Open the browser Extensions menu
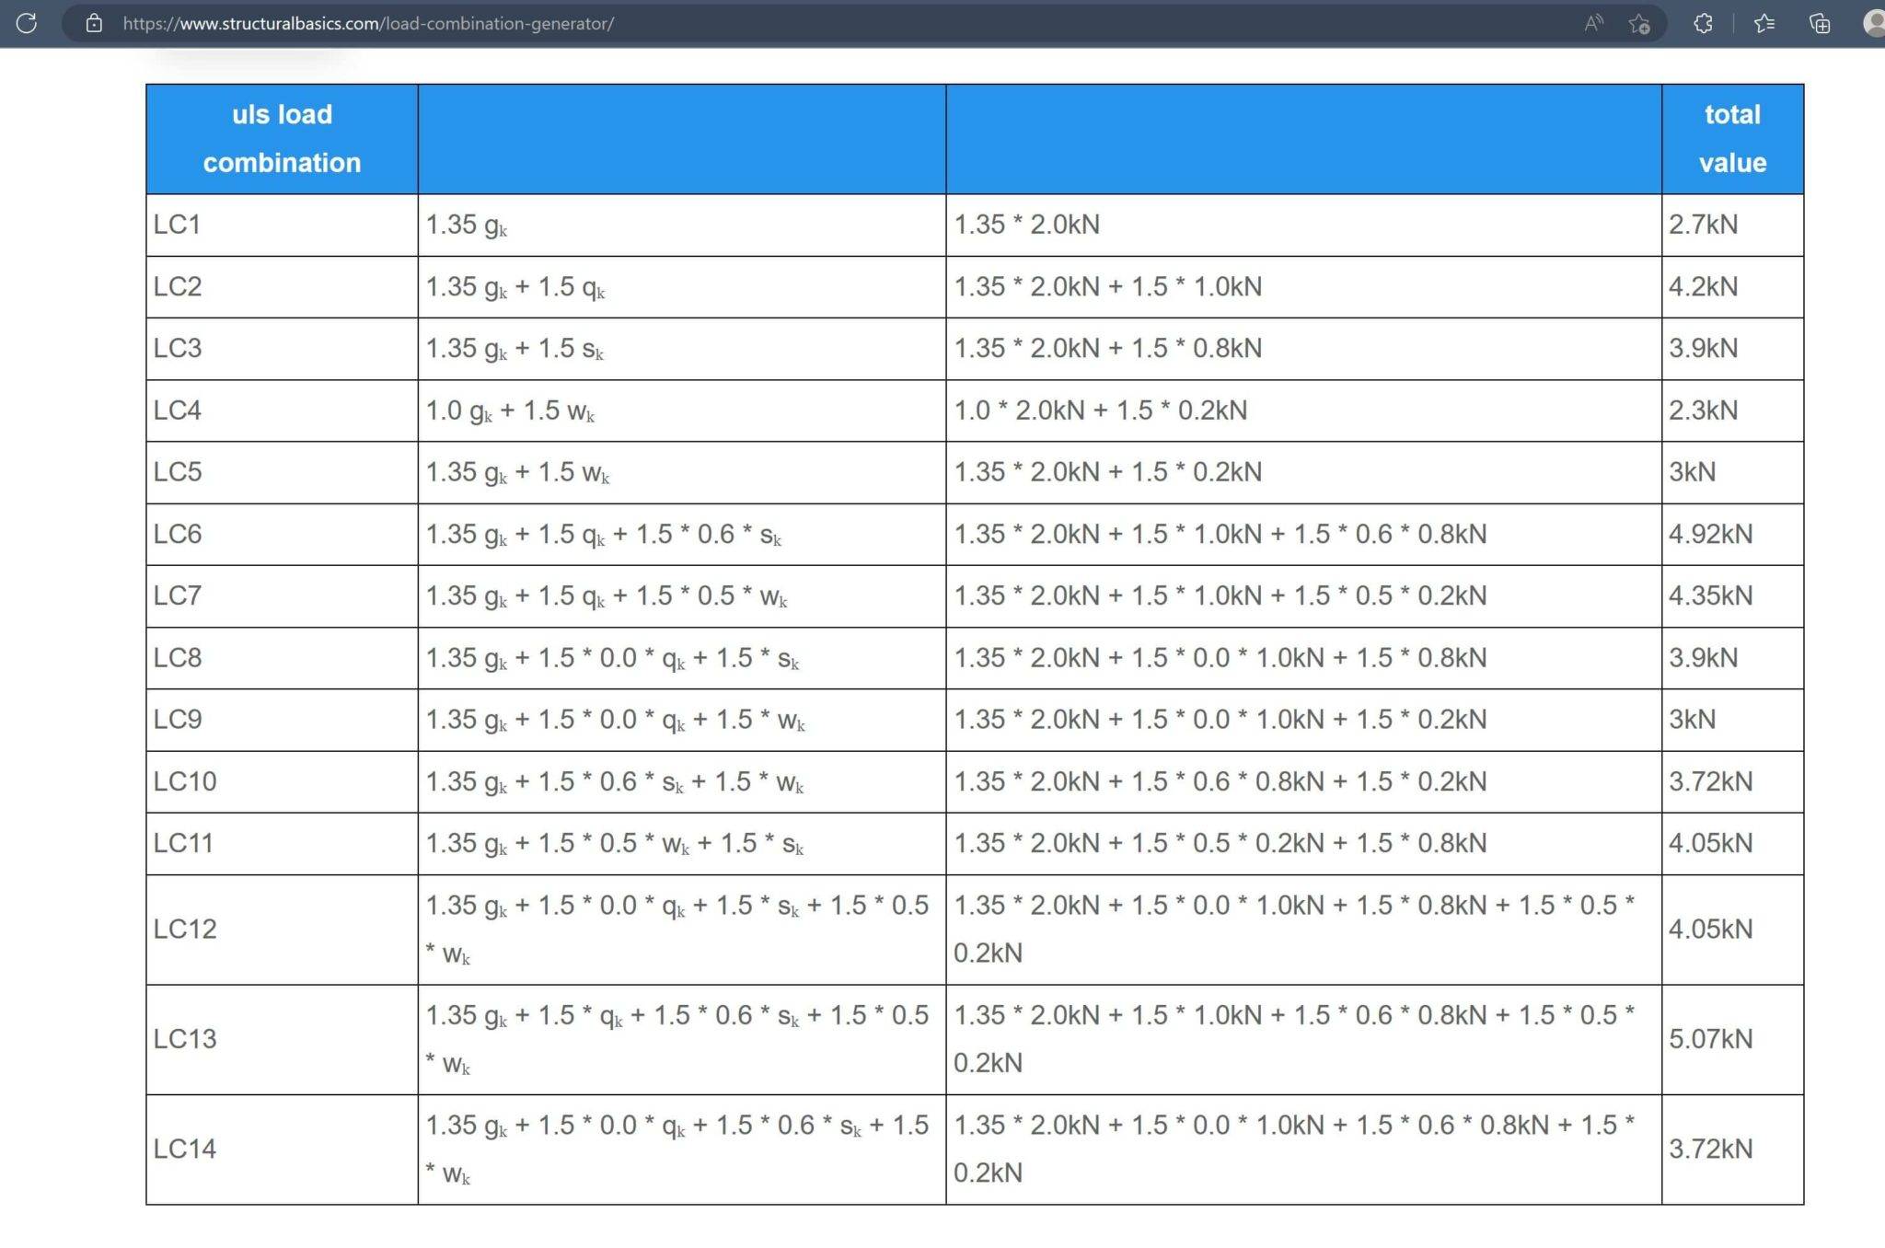 pos(1702,23)
